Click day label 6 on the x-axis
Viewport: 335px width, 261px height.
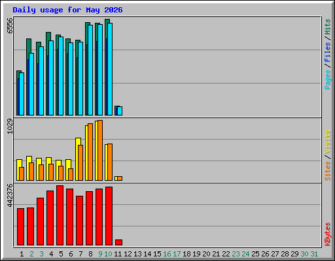[71, 254]
